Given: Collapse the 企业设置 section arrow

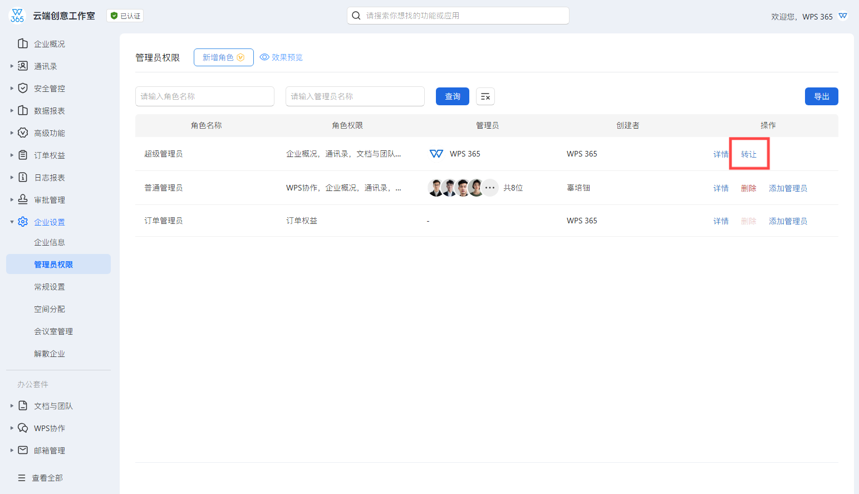Looking at the screenshot, I should click(x=12, y=222).
